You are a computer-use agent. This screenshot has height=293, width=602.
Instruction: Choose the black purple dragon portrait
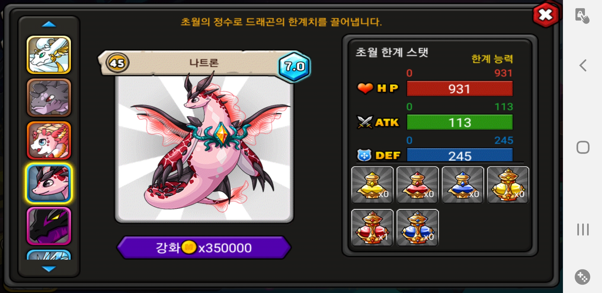49,226
